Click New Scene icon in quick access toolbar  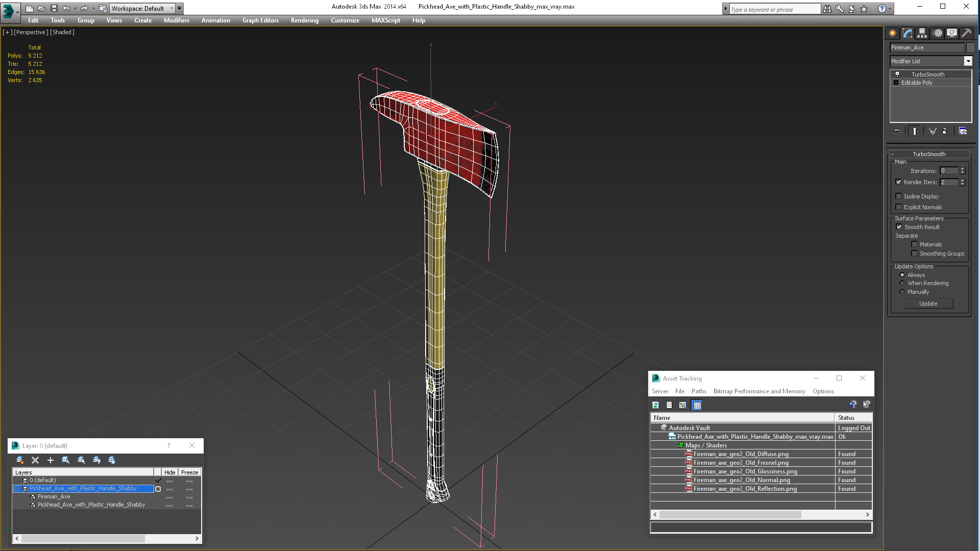(x=30, y=8)
